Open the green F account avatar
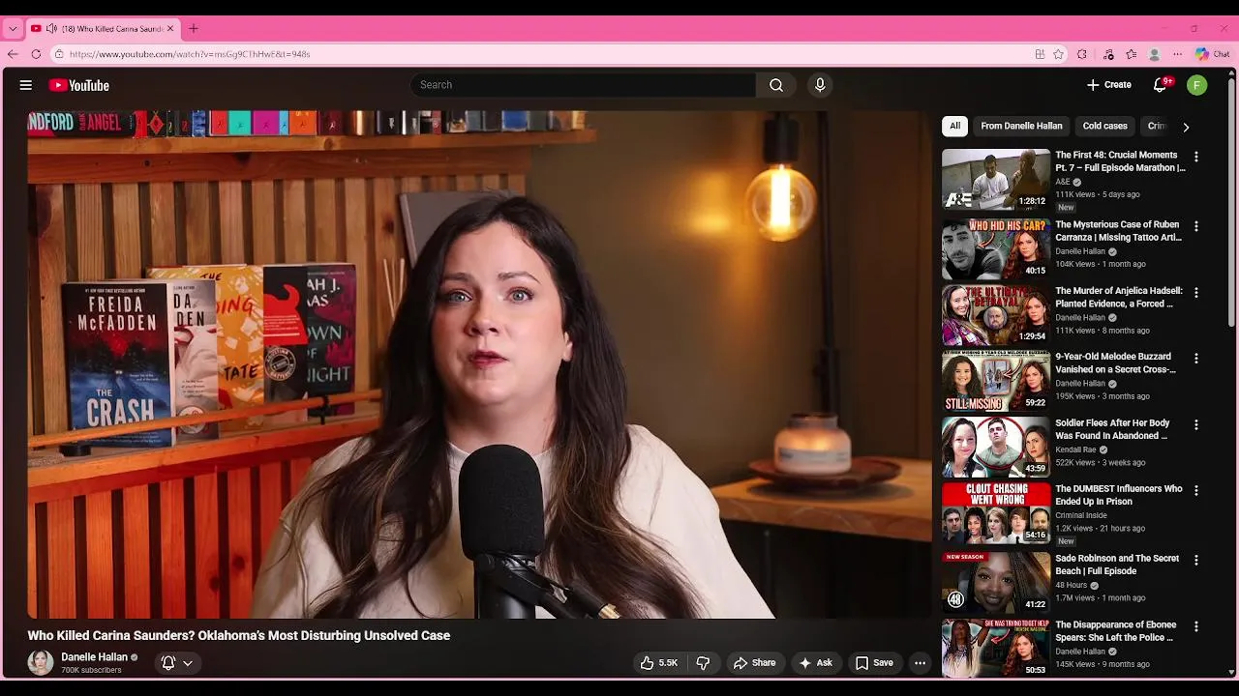Screen dimensions: 1239x696 (x=1197, y=85)
